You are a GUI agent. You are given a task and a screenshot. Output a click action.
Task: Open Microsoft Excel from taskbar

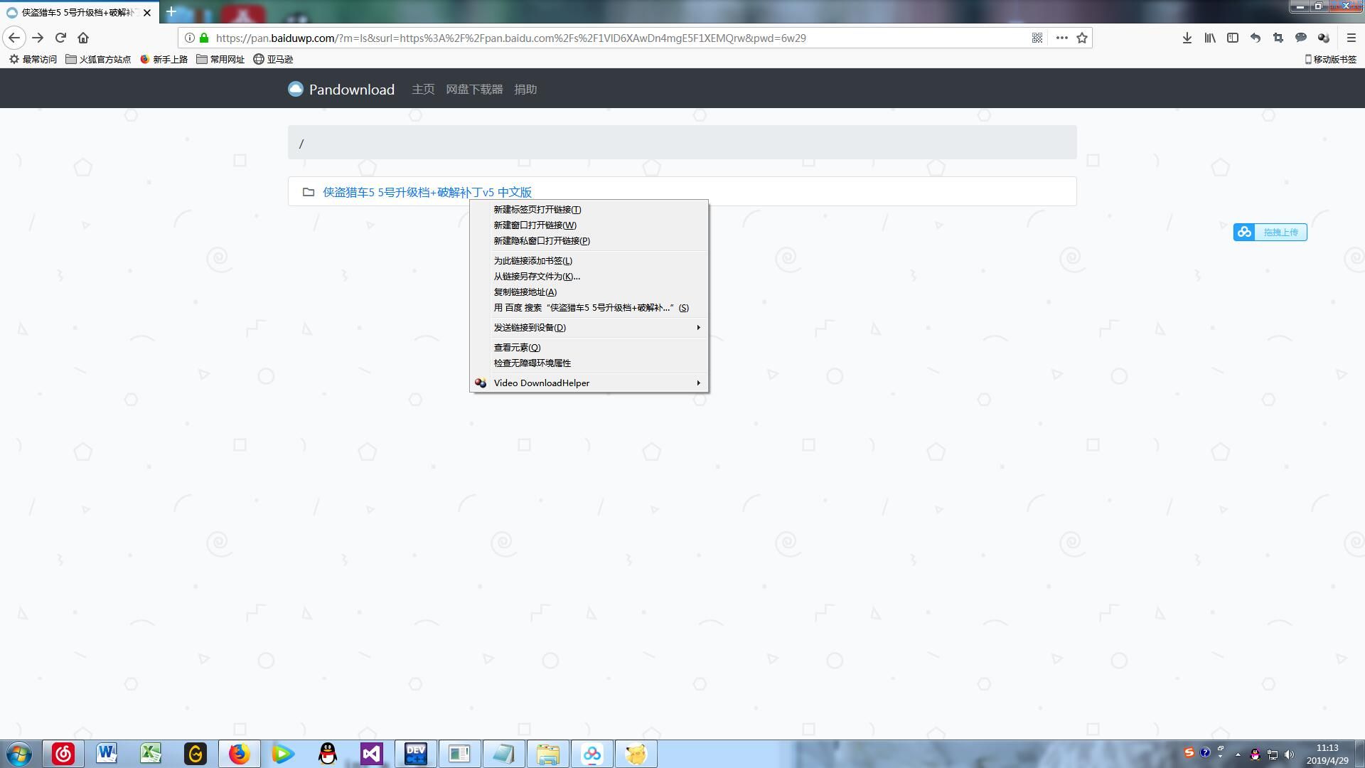click(x=151, y=754)
